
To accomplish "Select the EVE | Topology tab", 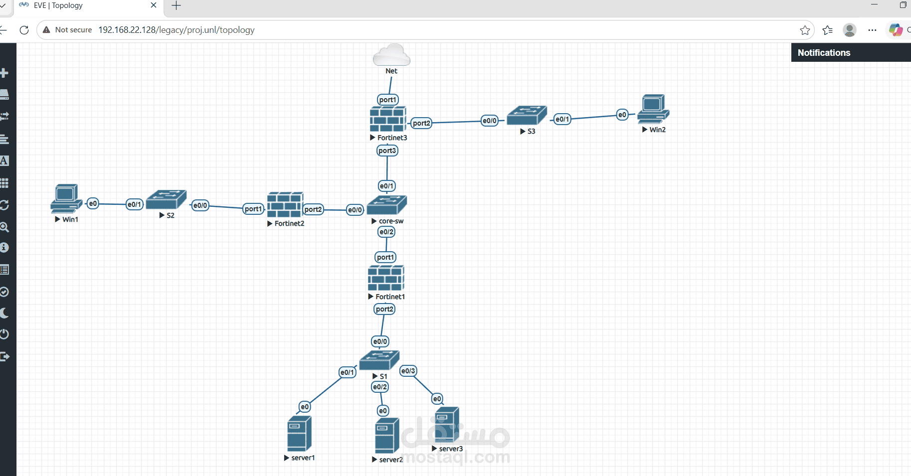I will pyautogui.click(x=87, y=5).
